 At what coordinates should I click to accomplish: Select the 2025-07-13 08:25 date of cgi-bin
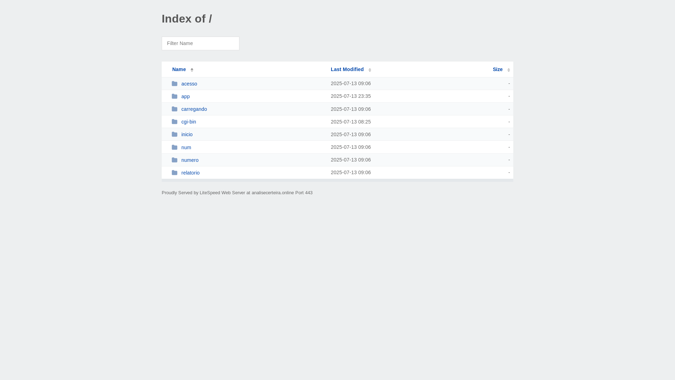click(351, 122)
